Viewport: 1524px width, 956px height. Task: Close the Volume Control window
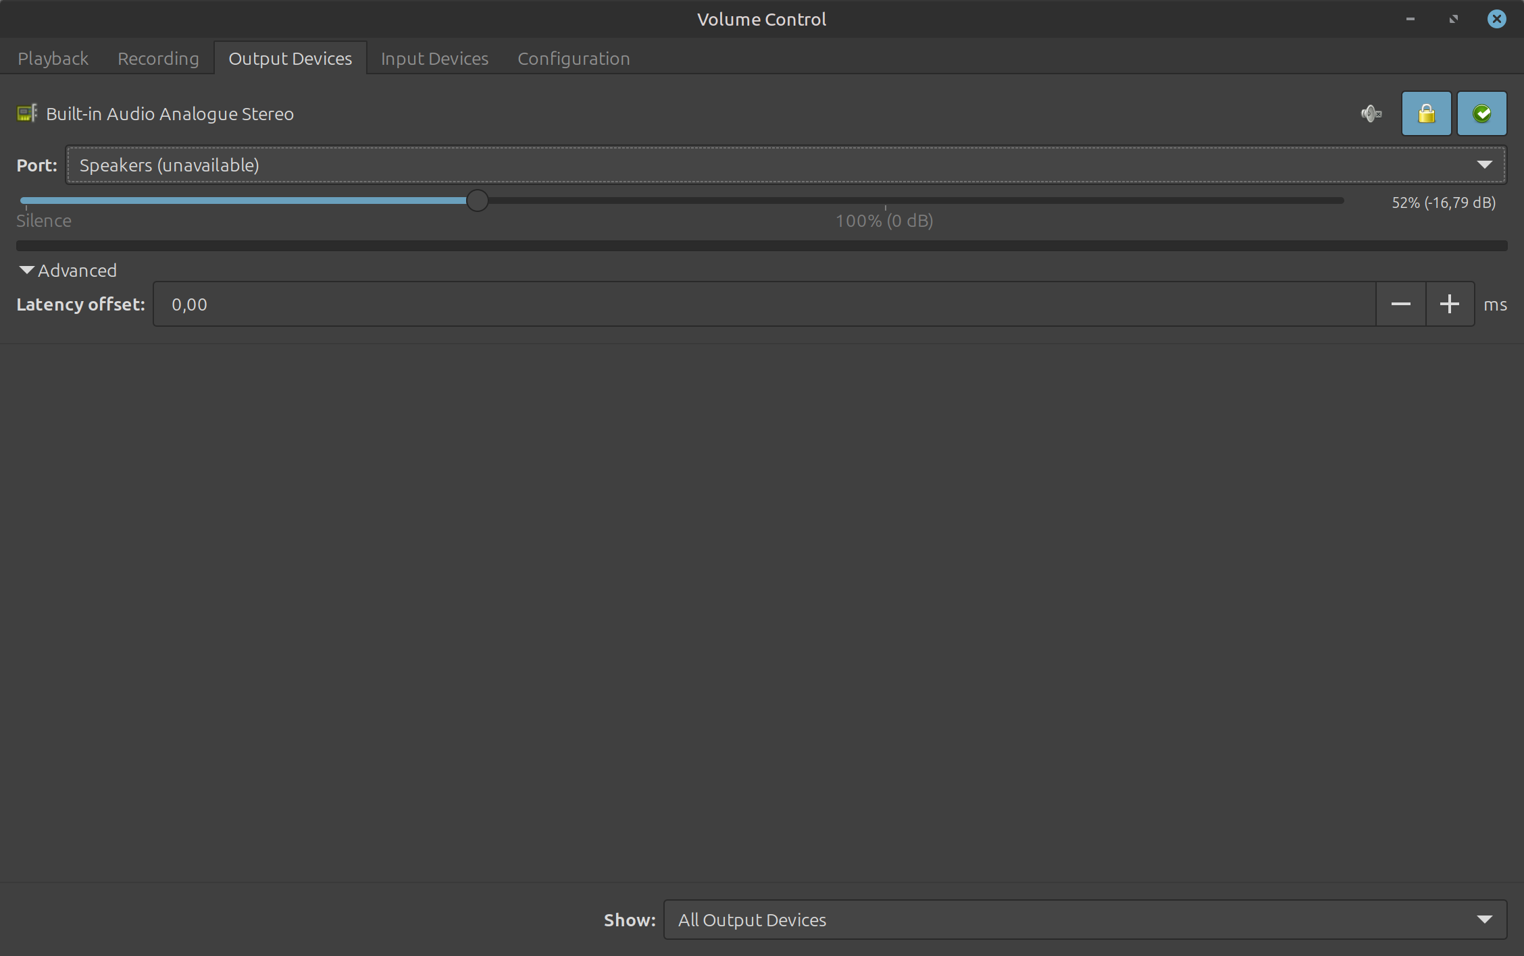pos(1496,19)
